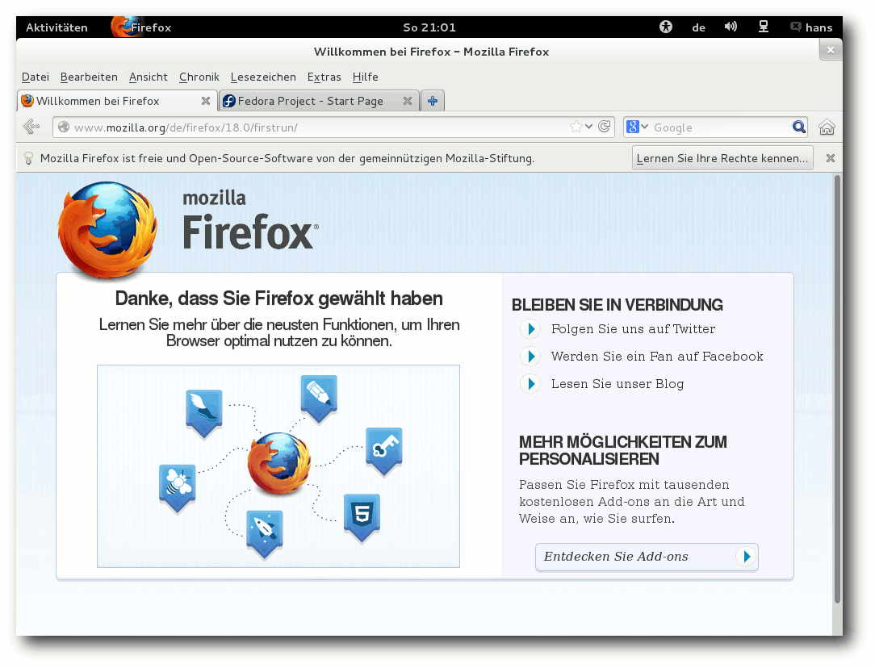Open the bookmark star dropdown arrow
The image size is (875, 668).
pyautogui.click(x=588, y=127)
